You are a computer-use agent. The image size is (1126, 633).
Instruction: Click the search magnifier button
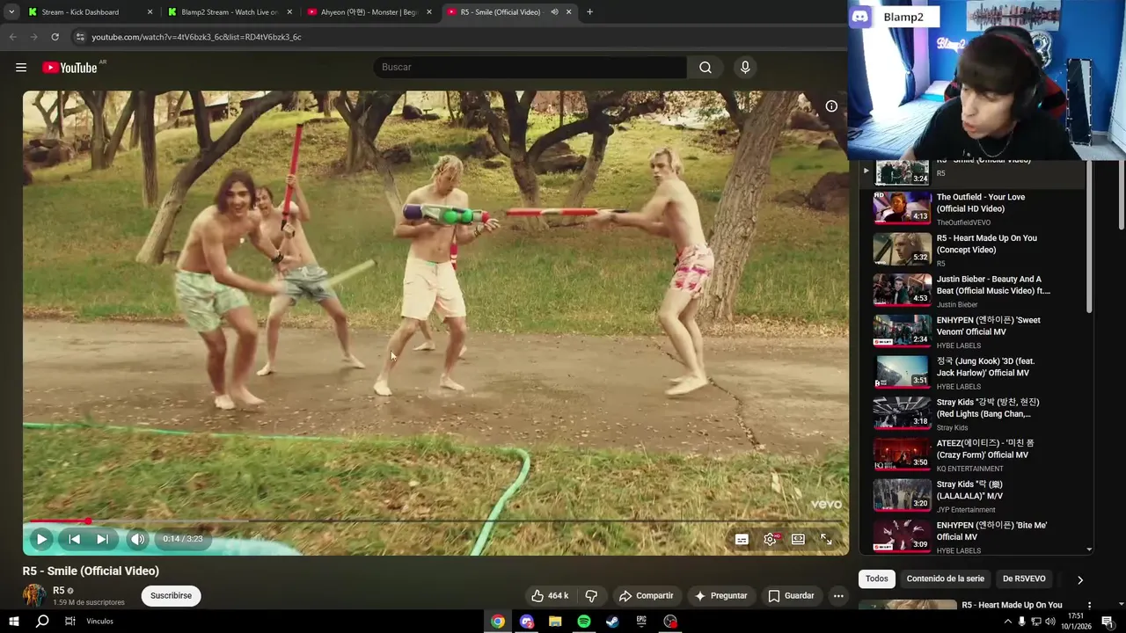coord(706,68)
